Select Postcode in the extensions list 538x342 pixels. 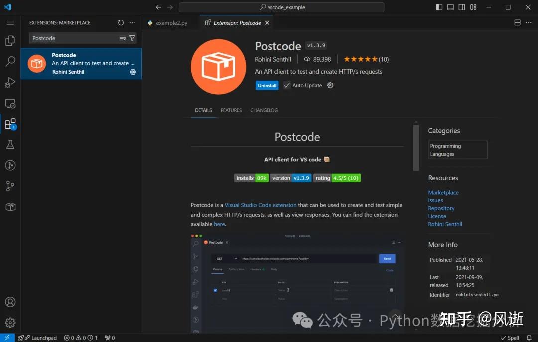click(81, 63)
